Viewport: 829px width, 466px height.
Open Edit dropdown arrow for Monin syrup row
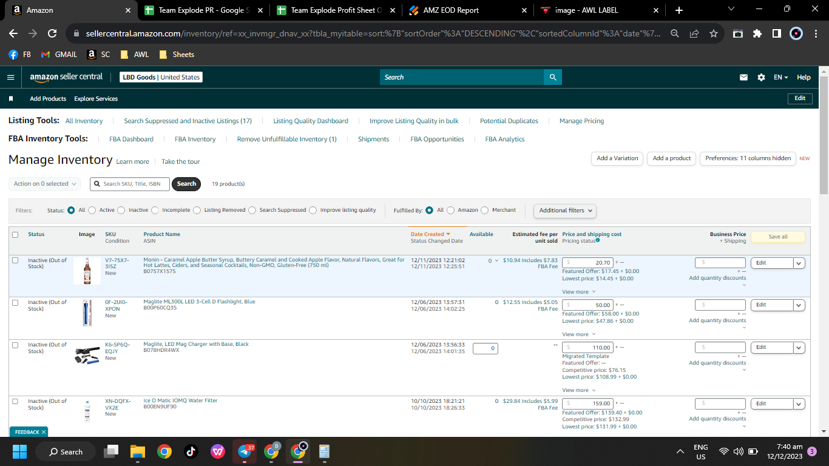[799, 263]
